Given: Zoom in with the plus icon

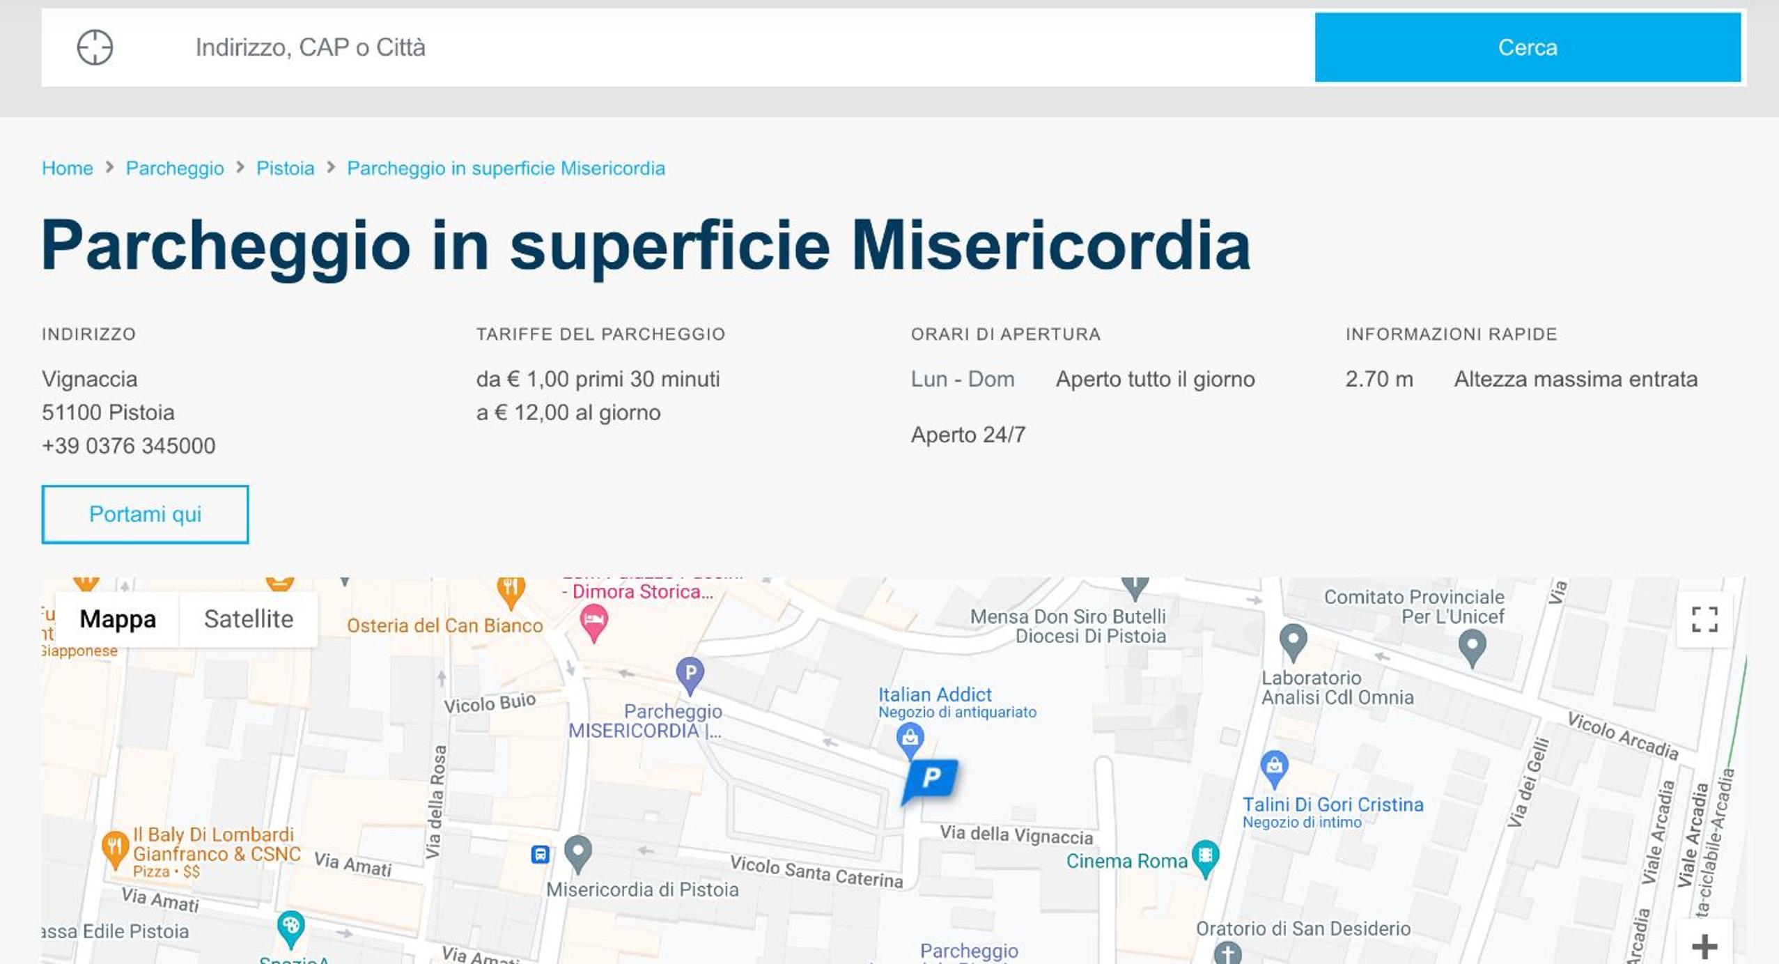Looking at the screenshot, I should 1704,945.
